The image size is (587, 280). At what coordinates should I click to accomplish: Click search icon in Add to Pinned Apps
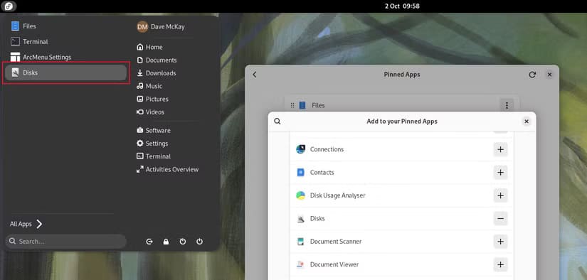277,121
